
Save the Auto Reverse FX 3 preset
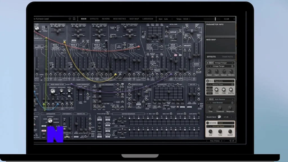(232, 103)
